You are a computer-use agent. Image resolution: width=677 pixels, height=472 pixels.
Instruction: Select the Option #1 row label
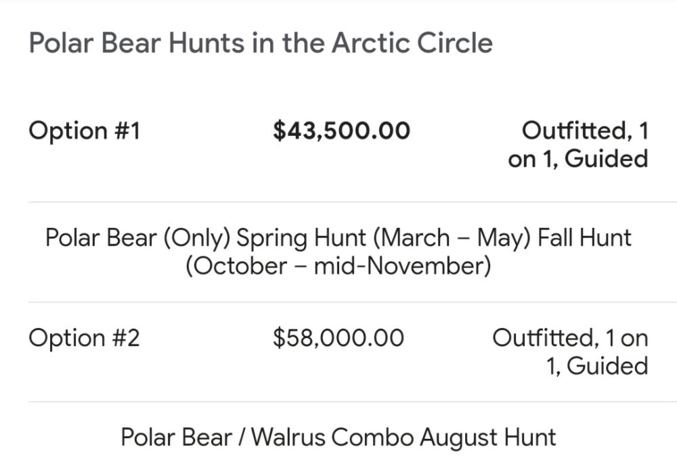[x=85, y=131]
